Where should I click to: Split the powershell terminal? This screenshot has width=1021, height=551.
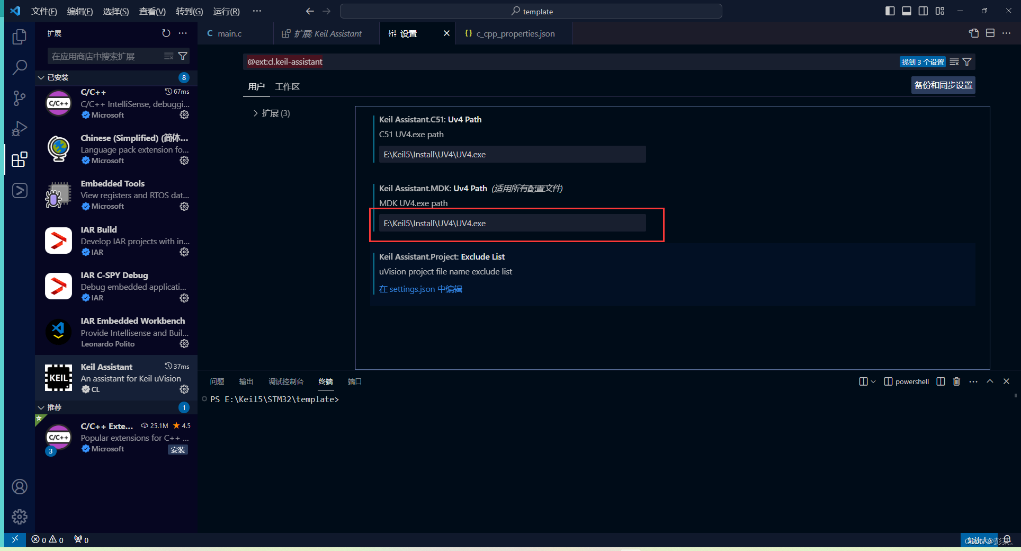point(941,381)
